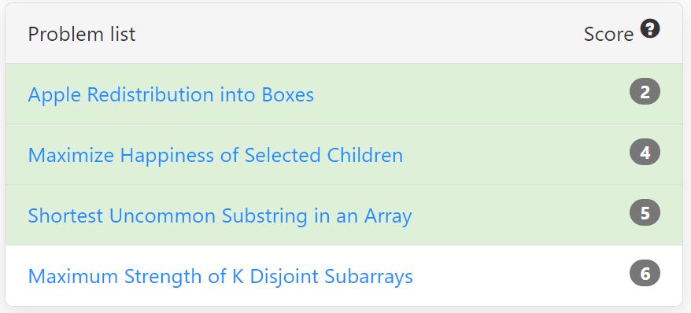Click the score badge showing 6
This screenshot has width=691, height=313.
645,273
